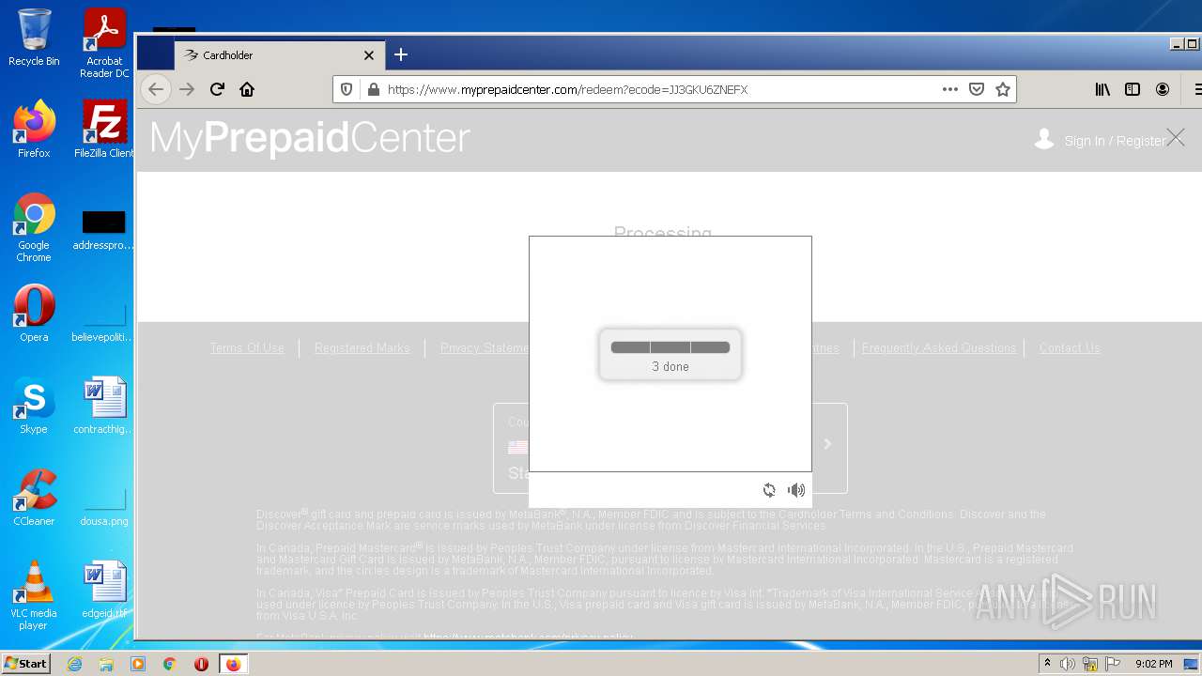Click the 9:02 PM taskbar clock
Viewport: 1202px width, 676px height.
tap(1154, 664)
